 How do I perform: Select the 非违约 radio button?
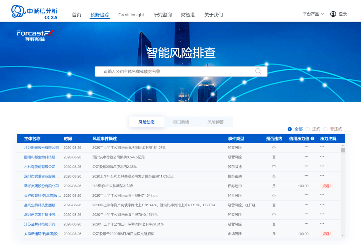click(x=325, y=129)
